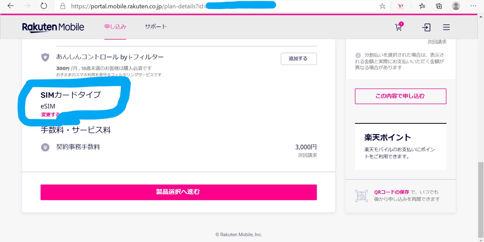Open the サポート menu item
Viewport: 484px width, 242px height.
pyautogui.click(x=156, y=27)
